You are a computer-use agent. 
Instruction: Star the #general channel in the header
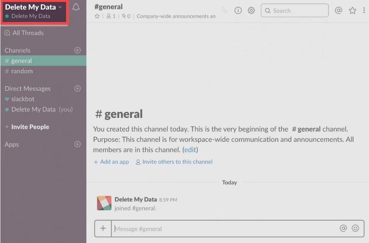(x=97, y=16)
